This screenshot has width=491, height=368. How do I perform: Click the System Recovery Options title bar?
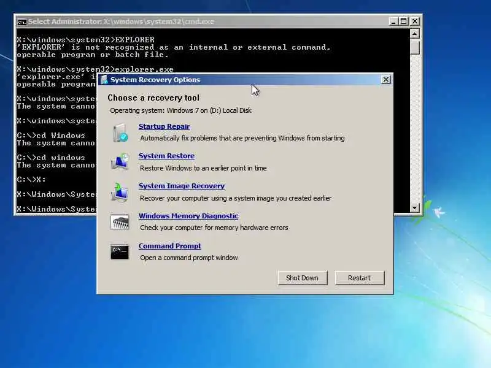pyautogui.click(x=245, y=80)
